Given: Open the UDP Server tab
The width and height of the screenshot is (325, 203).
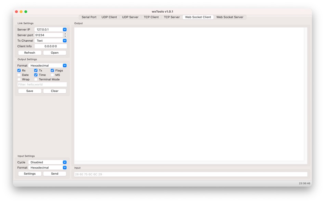Looking at the screenshot, I should pos(130,17).
